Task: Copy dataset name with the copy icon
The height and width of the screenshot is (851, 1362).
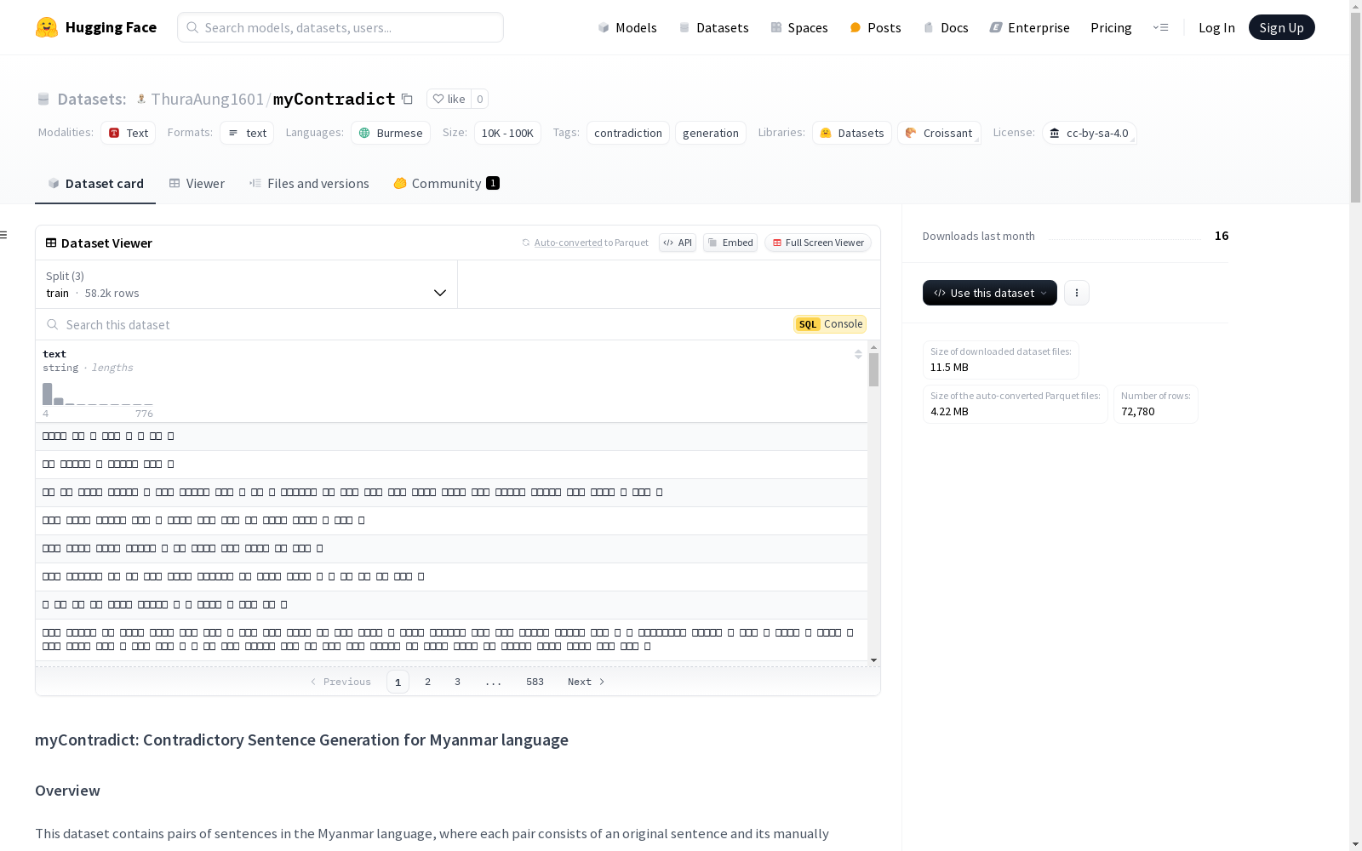Action: (x=407, y=99)
